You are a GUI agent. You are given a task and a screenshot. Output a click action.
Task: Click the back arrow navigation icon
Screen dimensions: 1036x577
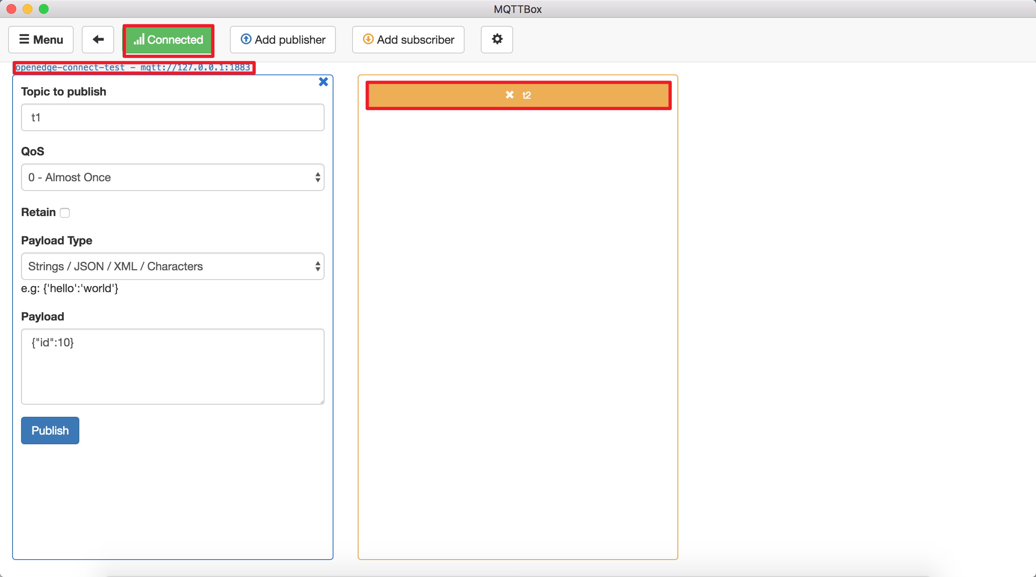tap(98, 40)
